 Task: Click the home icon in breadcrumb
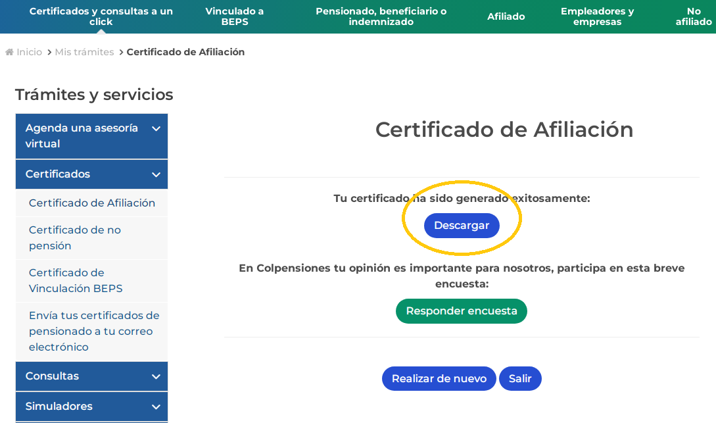pyautogui.click(x=9, y=52)
